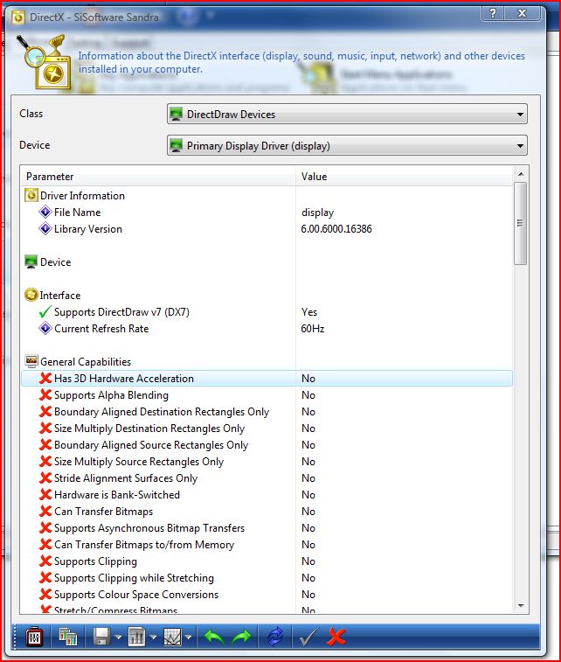Click the 6.00.6000.16386 version value

(336, 229)
